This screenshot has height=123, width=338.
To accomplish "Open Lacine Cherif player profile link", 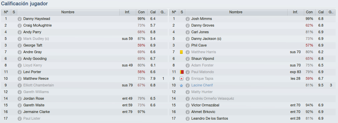I will tap(202, 85).
